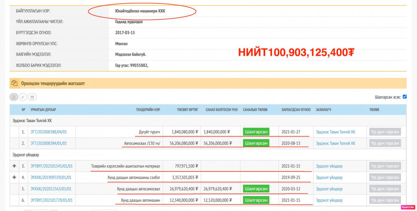Click the Эрдэнэс Таван Толгой ХК group row
Viewport: 417px width, 211px height.
click(208, 121)
